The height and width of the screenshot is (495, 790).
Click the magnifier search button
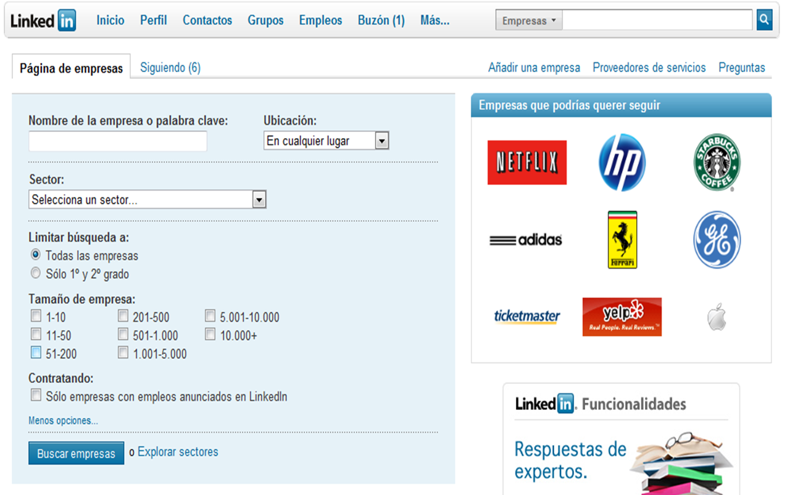point(764,20)
